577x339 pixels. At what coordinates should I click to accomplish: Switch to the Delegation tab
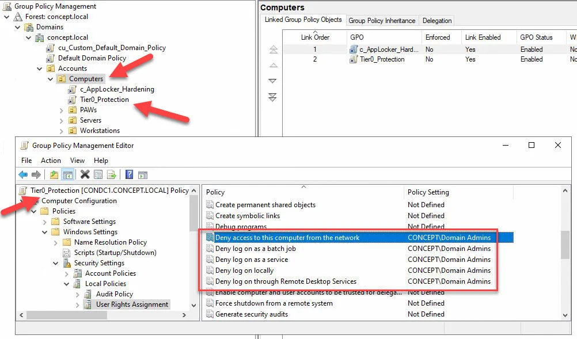click(437, 21)
